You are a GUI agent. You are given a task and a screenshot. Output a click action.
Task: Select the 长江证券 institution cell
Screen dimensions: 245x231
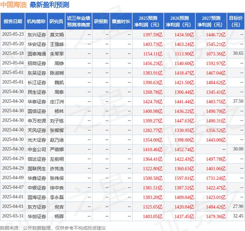coord(37,82)
